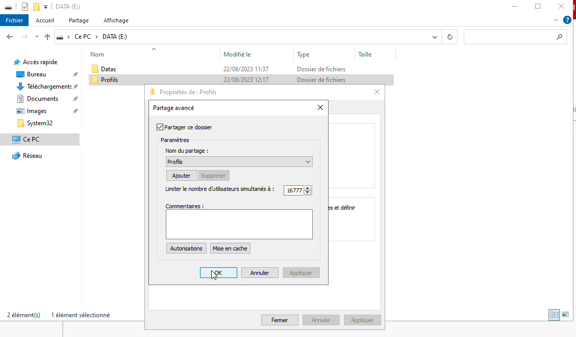This screenshot has width=576, height=337.
Task: Open the Help question mark icon
Action: point(567,20)
